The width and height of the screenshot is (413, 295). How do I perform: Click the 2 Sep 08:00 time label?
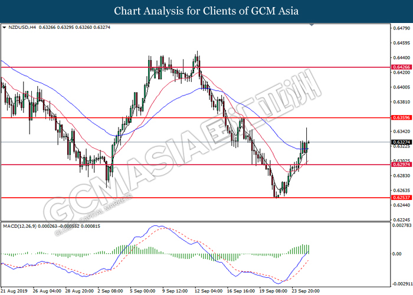click(110, 291)
